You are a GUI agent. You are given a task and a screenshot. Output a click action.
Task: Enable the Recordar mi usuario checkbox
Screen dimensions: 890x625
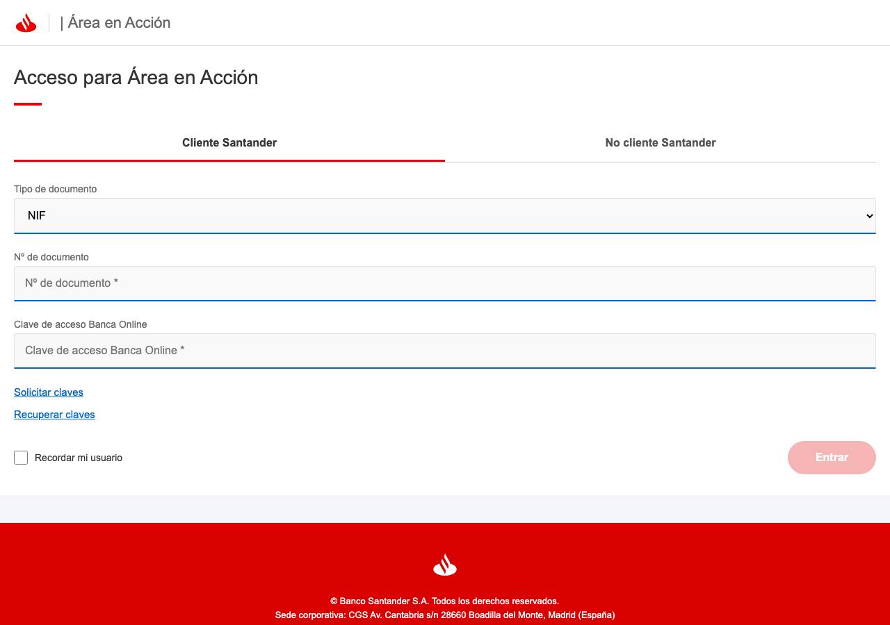(x=21, y=458)
